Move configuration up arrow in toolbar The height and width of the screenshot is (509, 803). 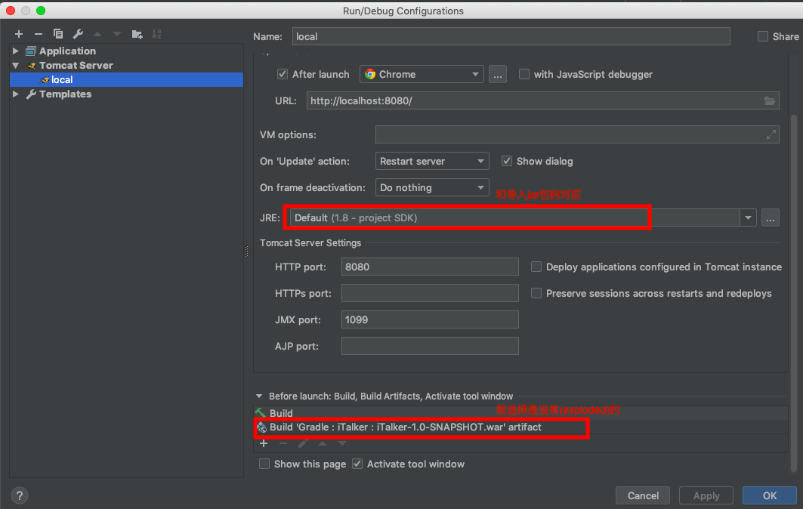click(97, 34)
